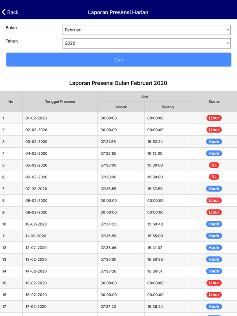Click the Pulang column header
The image size is (237, 316).
pyautogui.click(x=168, y=107)
